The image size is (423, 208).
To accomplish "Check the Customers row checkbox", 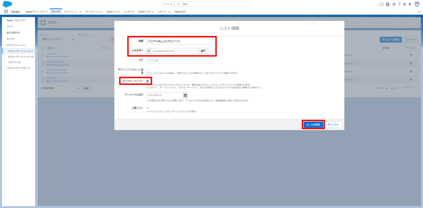I will coord(43,56).
